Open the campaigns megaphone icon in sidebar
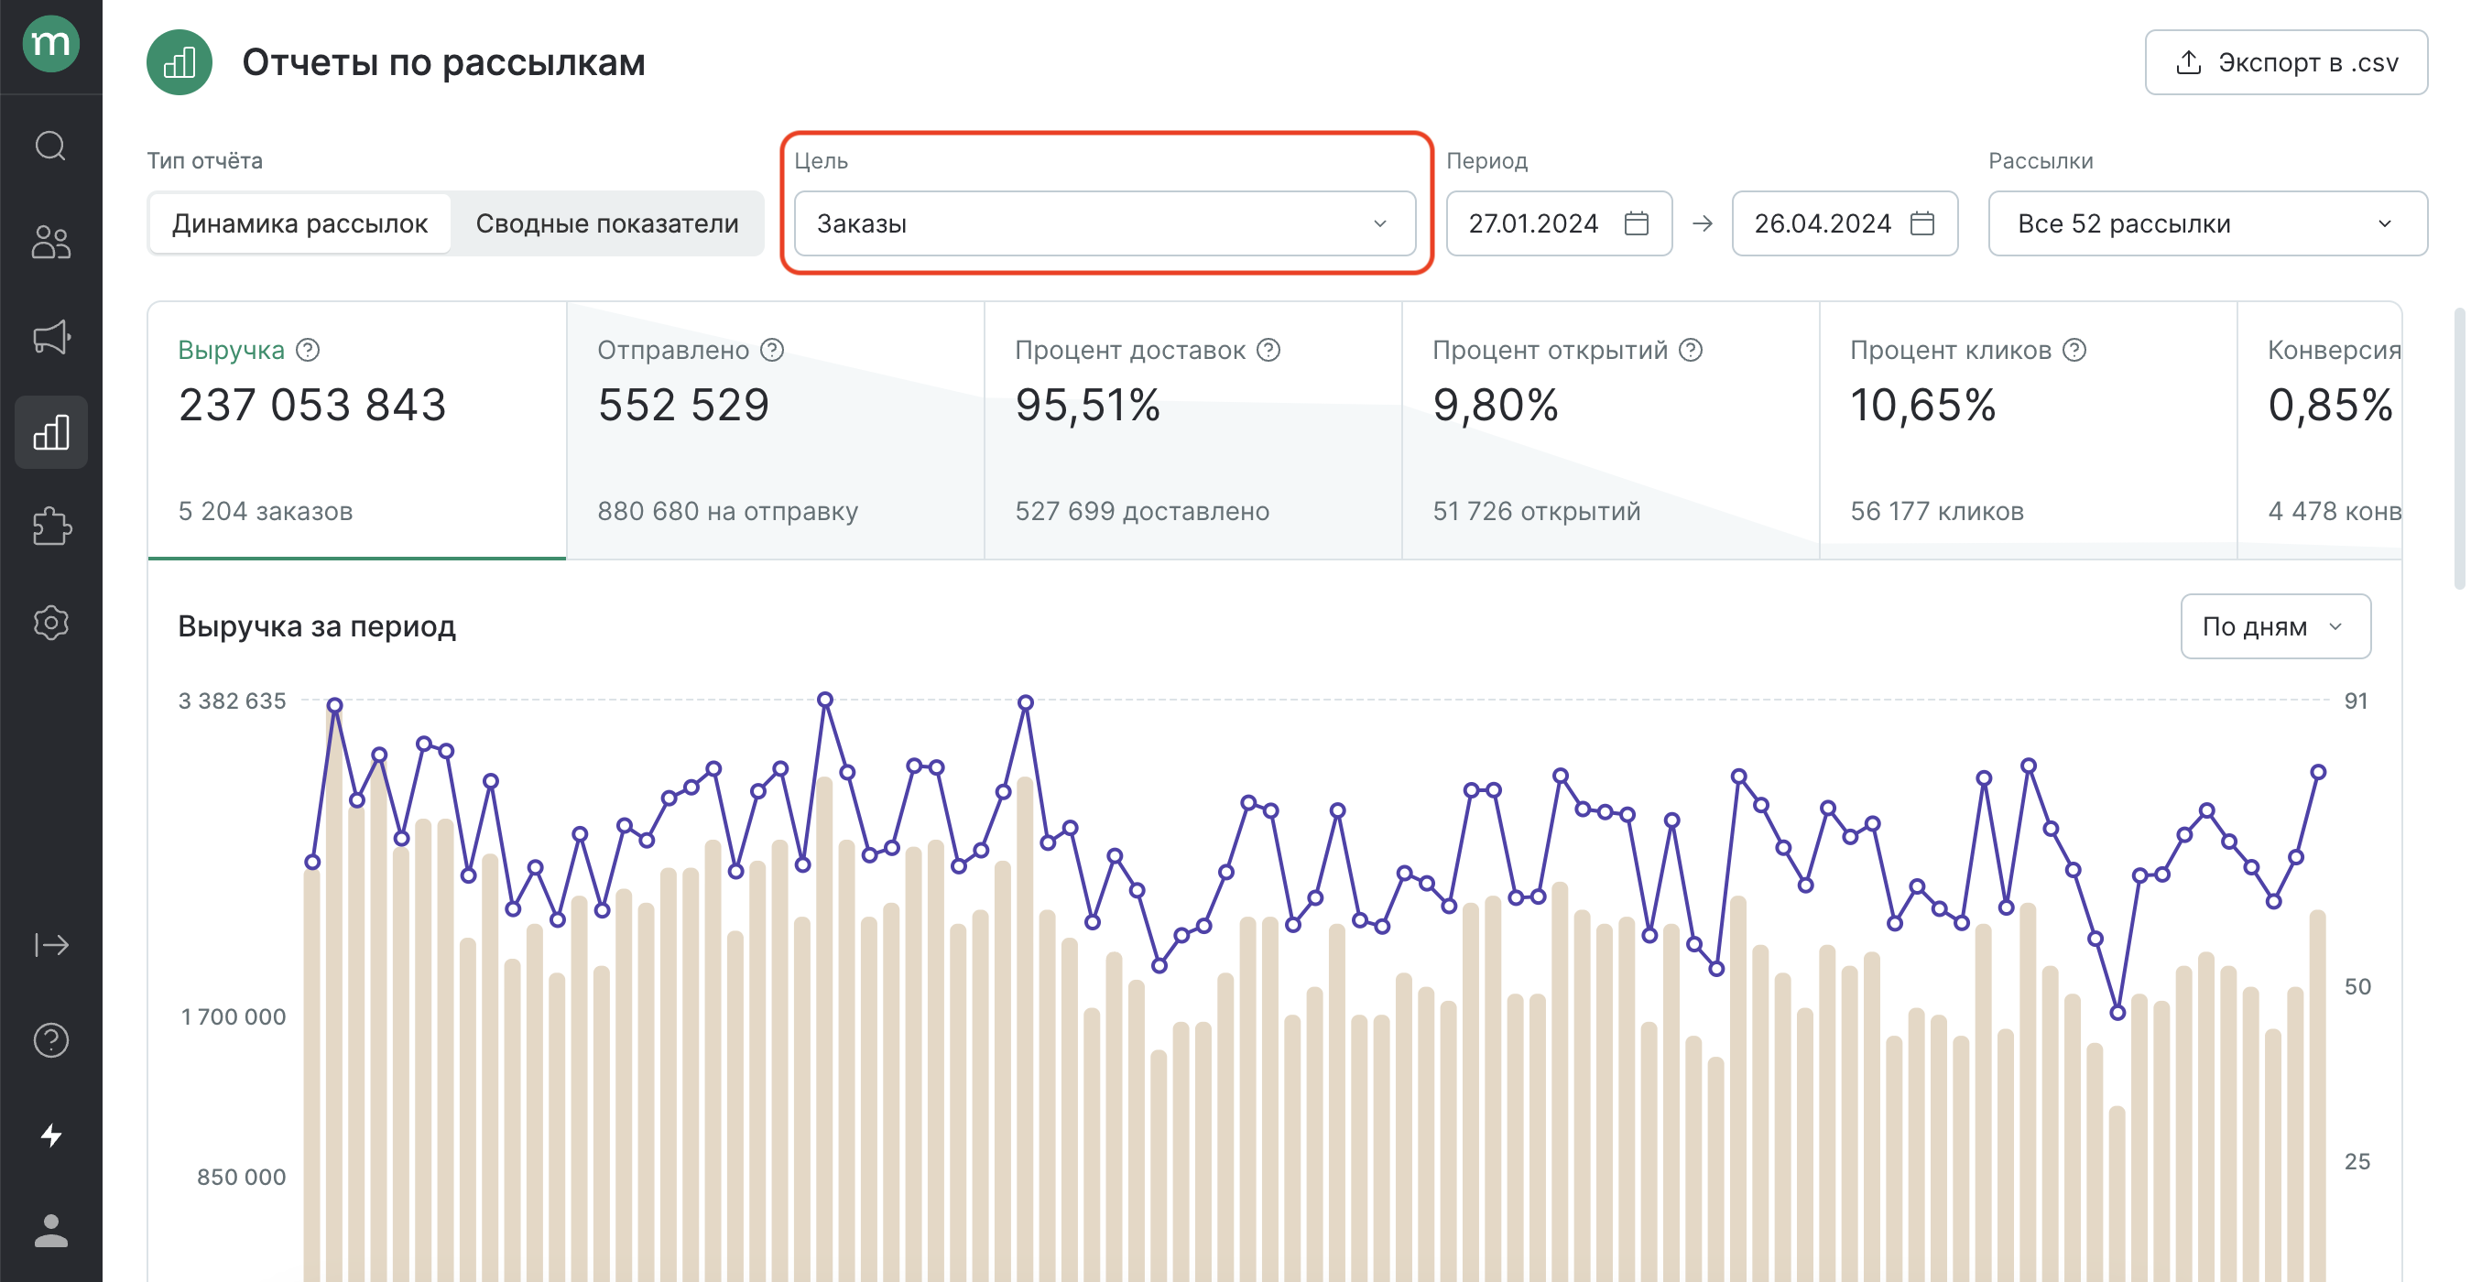 coord(51,337)
